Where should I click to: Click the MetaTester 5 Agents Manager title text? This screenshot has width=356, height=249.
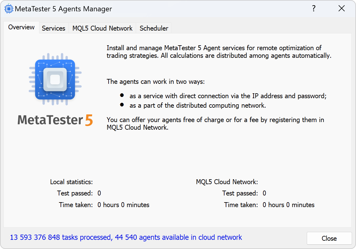coord(63,9)
